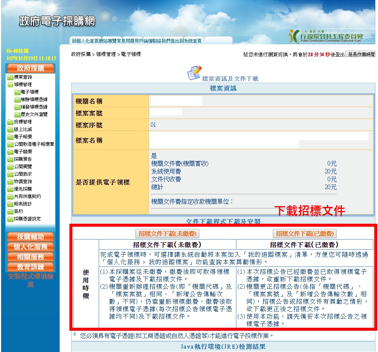The image size is (378, 352).
Task: Click folder icon beside 線上比減
Action: [x=10, y=129]
